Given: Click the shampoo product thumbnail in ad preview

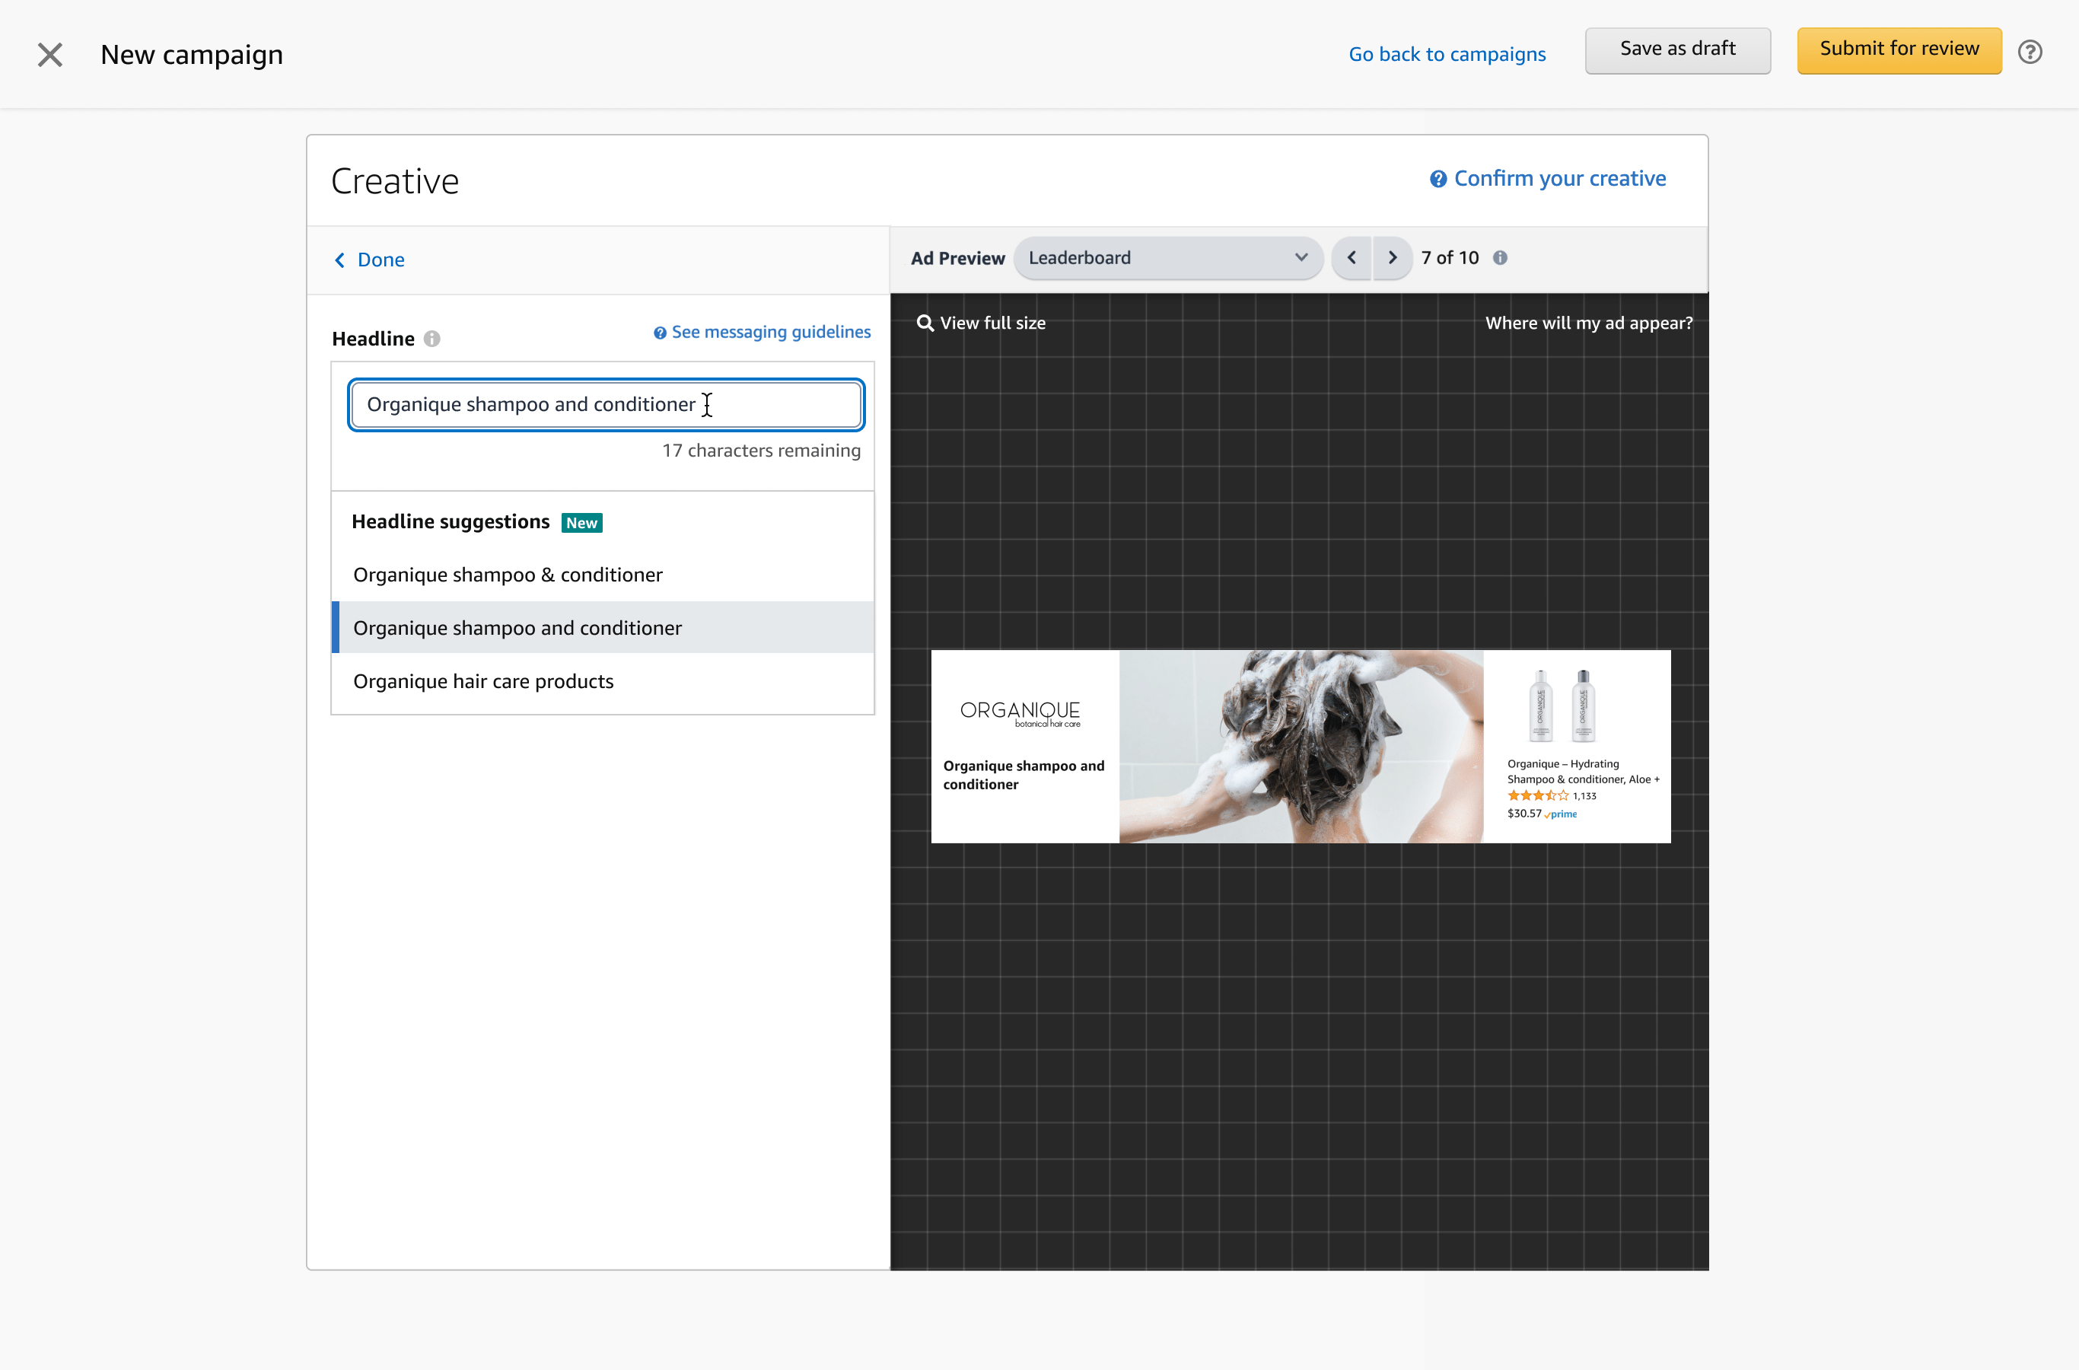Looking at the screenshot, I should (1561, 705).
